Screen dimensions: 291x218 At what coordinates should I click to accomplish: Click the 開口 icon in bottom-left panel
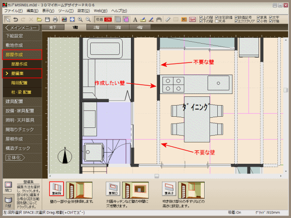coord(8,186)
